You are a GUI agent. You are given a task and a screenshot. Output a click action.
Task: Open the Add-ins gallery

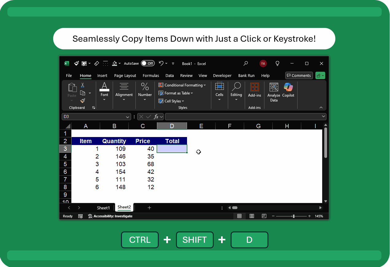click(x=254, y=90)
